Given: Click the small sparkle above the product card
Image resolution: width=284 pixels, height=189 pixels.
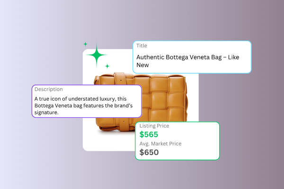Looking at the screenshot, I should (x=85, y=44).
